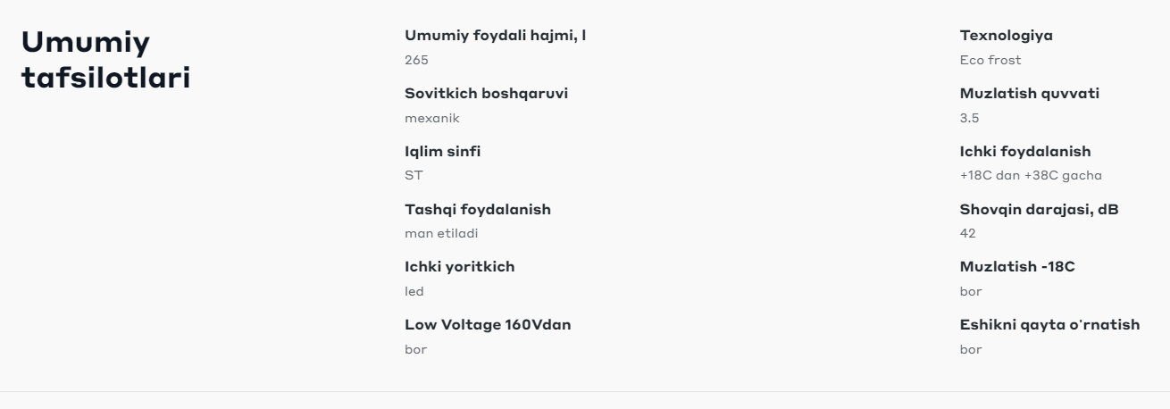Click the "Muzlatish quvvati" label
The image size is (1170, 409).
1029,94
